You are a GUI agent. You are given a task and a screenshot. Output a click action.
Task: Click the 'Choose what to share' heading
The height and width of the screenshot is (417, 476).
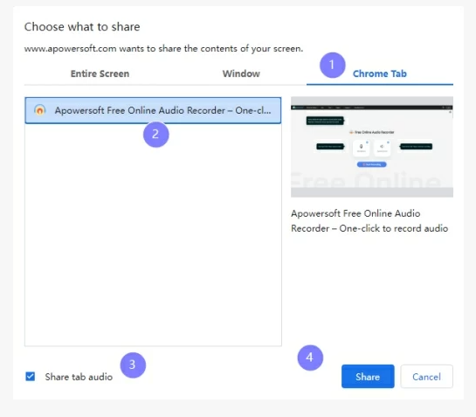(x=82, y=27)
